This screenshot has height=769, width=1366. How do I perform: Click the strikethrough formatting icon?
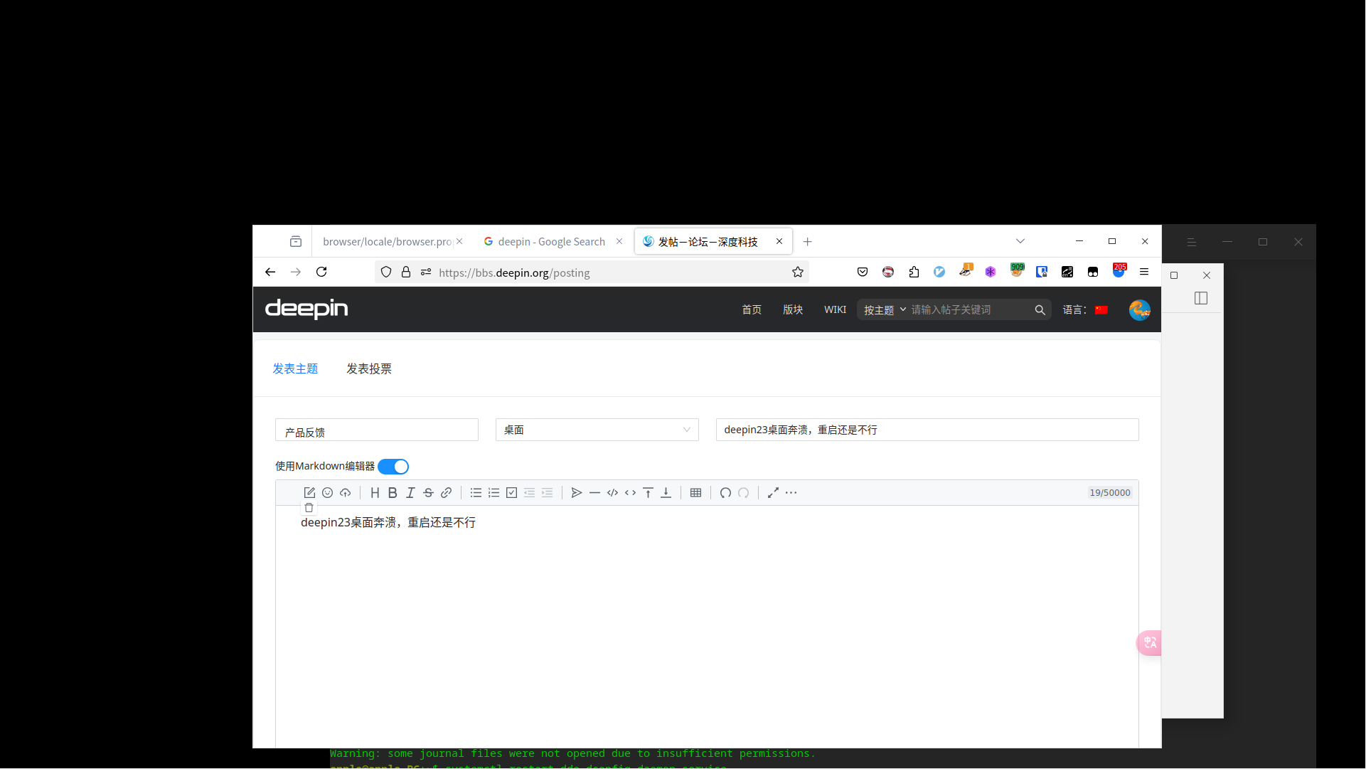(x=428, y=493)
